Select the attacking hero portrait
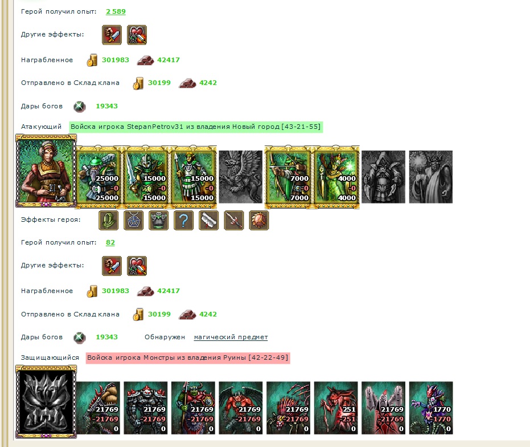The width and height of the screenshot is (530, 447). click(x=46, y=170)
